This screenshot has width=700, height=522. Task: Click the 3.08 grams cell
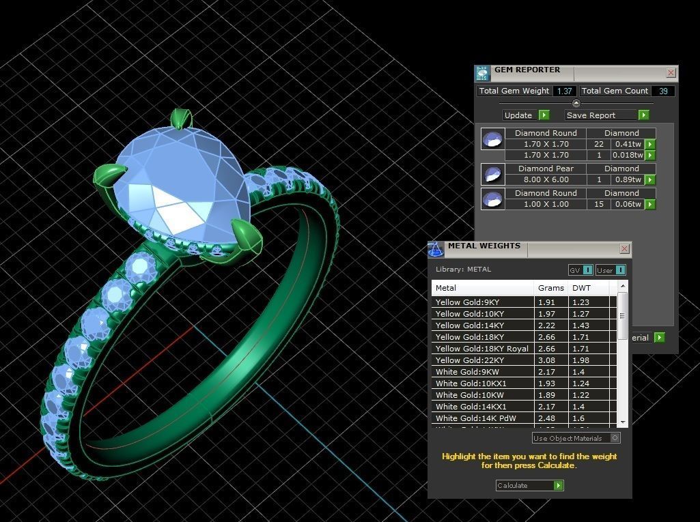coord(551,360)
